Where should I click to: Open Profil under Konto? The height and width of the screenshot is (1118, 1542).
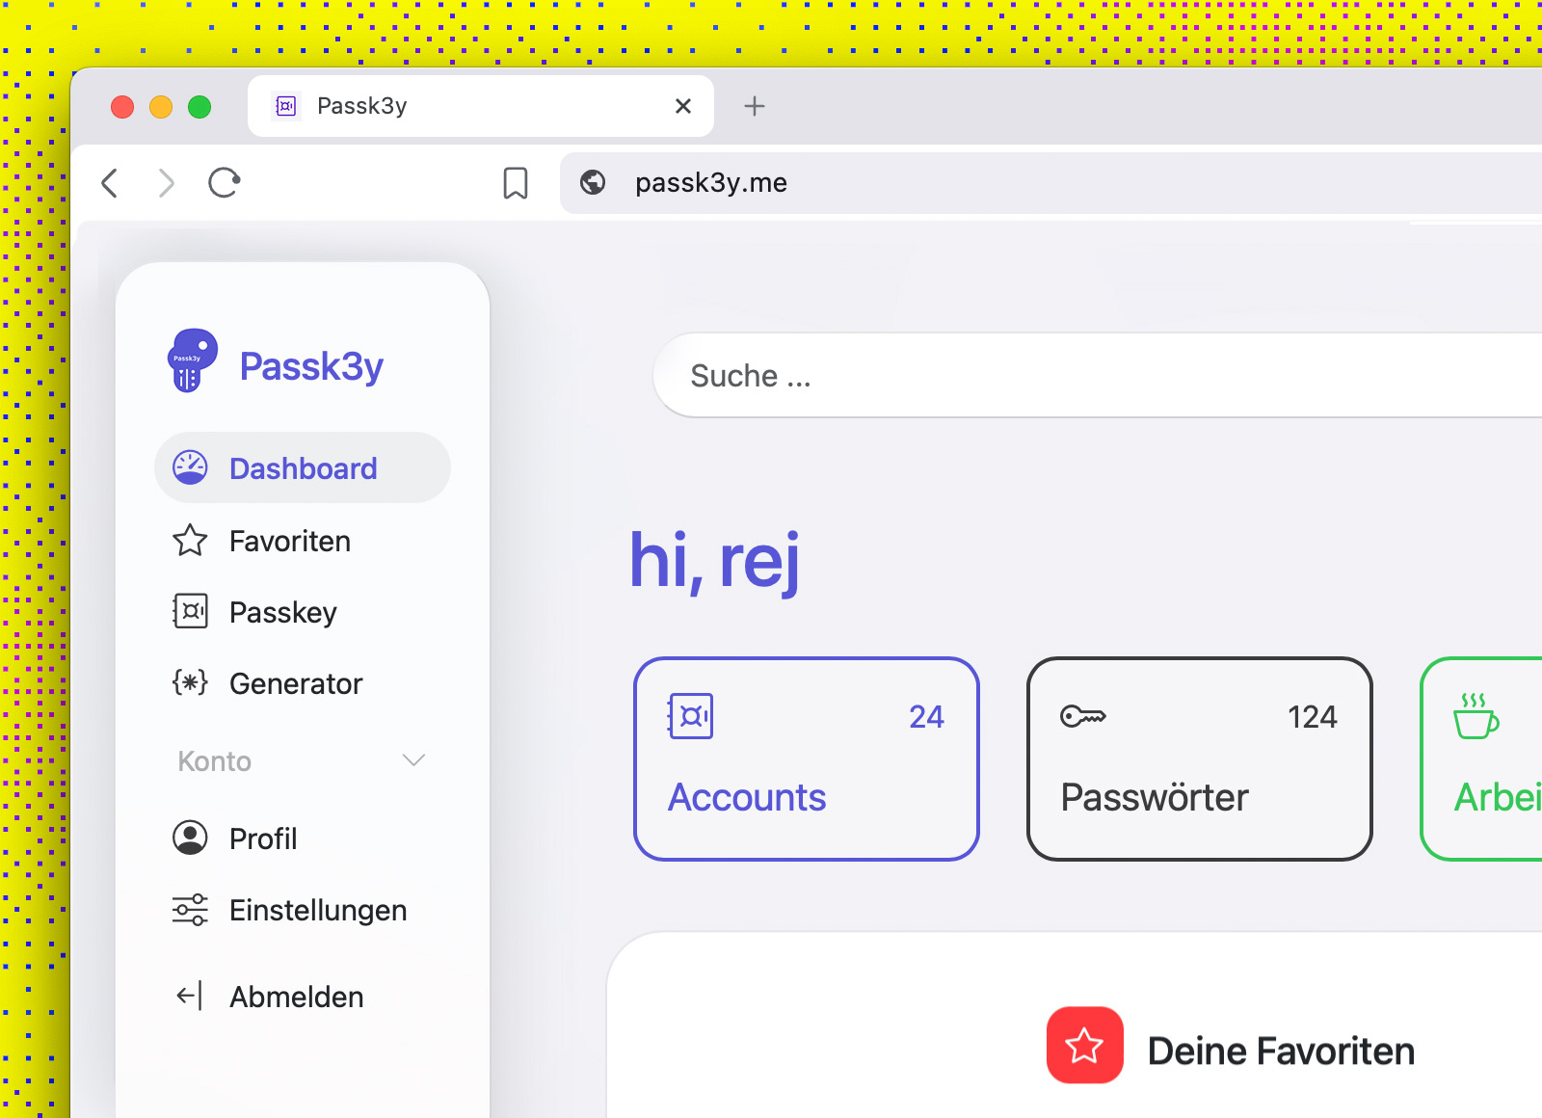(303, 838)
